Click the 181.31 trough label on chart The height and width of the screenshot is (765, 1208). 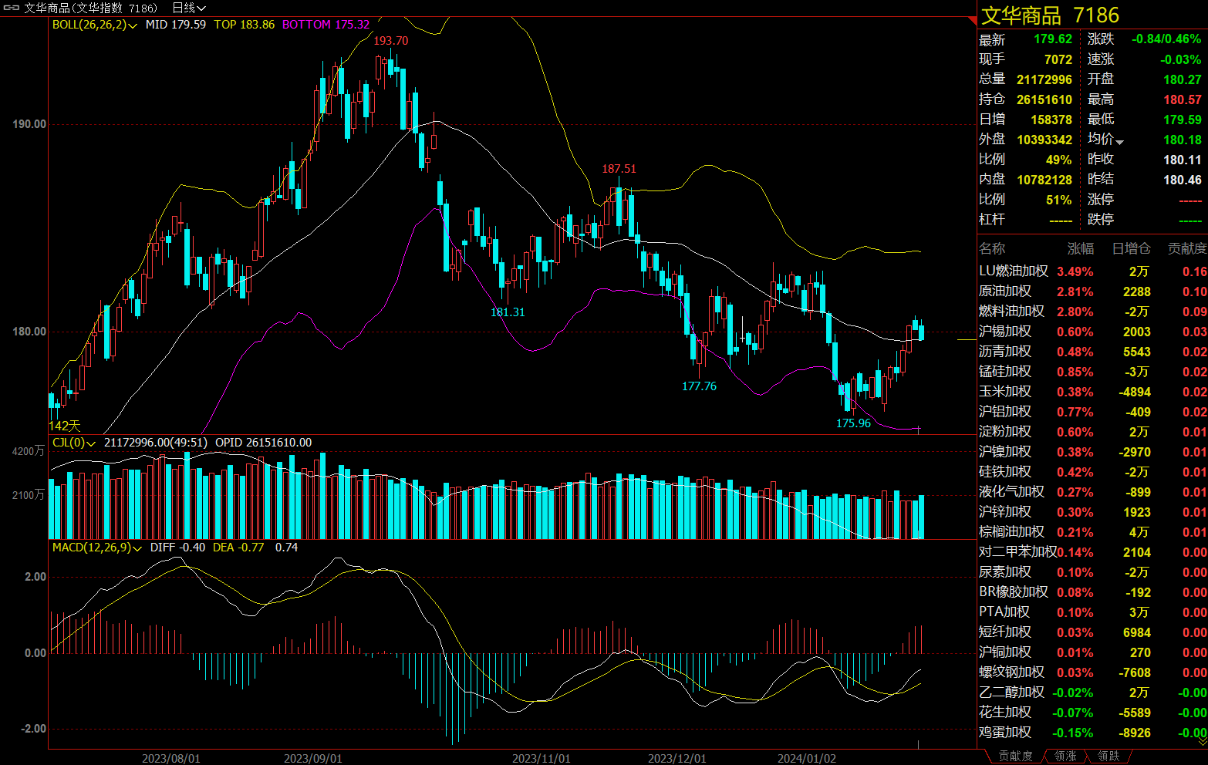tap(508, 312)
